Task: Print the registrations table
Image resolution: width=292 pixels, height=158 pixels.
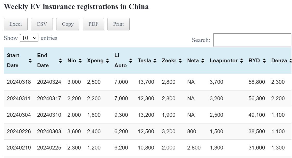Action: pyautogui.click(x=118, y=24)
